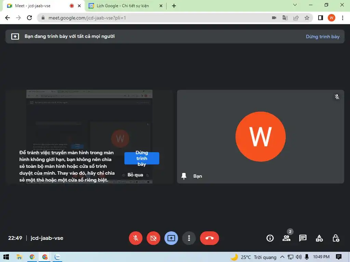Image resolution: width=350 pixels, height=262 pixels.
Task: Open more options three-dot menu in Meet
Action: pos(189,238)
